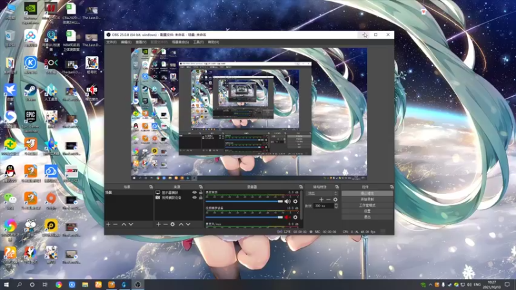Add a new scene with the plus icon
The image size is (516, 290).
coord(108,224)
